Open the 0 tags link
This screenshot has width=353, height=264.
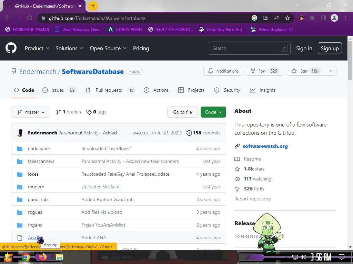pyautogui.click(x=96, y=112)
